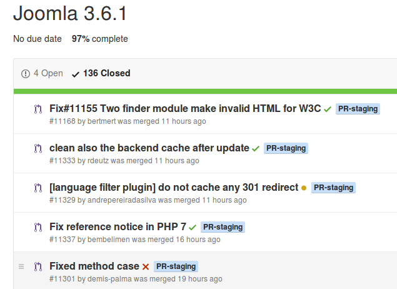Click the green check status on Fix#11155 title
The height and width of the screenshot is (289, 397).
[328, 109]
